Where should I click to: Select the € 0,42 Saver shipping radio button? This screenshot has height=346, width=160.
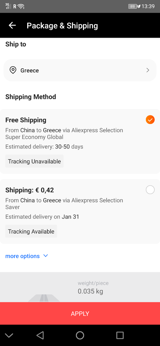point(150,190)
